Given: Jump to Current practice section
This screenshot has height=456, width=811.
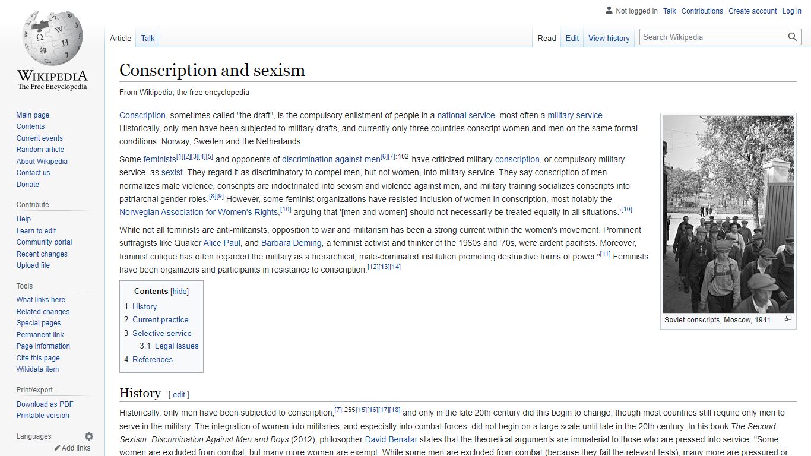Looking at the screenshot, I should point(160,319).
